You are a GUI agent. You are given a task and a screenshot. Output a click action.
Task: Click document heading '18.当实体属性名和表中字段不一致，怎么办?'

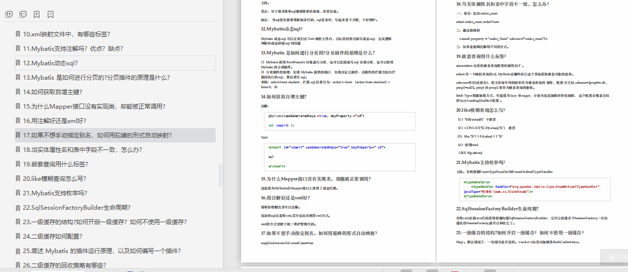(x=502, y=3)
